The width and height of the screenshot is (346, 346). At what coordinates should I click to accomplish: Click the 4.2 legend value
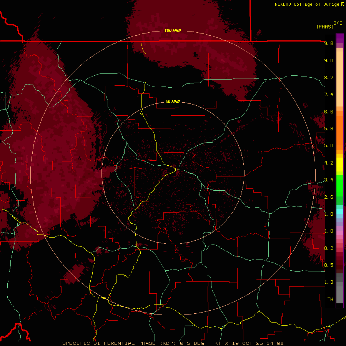coord(329,163)
